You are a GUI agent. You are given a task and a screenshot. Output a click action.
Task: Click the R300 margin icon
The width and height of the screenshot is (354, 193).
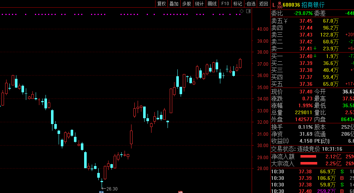point(280,5)
